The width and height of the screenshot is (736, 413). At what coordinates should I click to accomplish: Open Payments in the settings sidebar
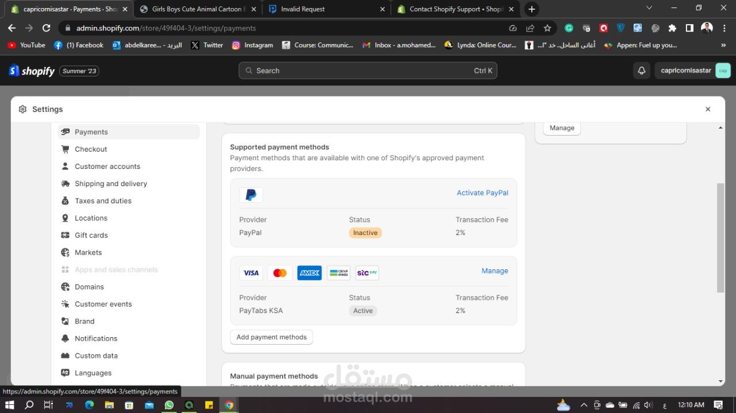[x=128, y=132]
